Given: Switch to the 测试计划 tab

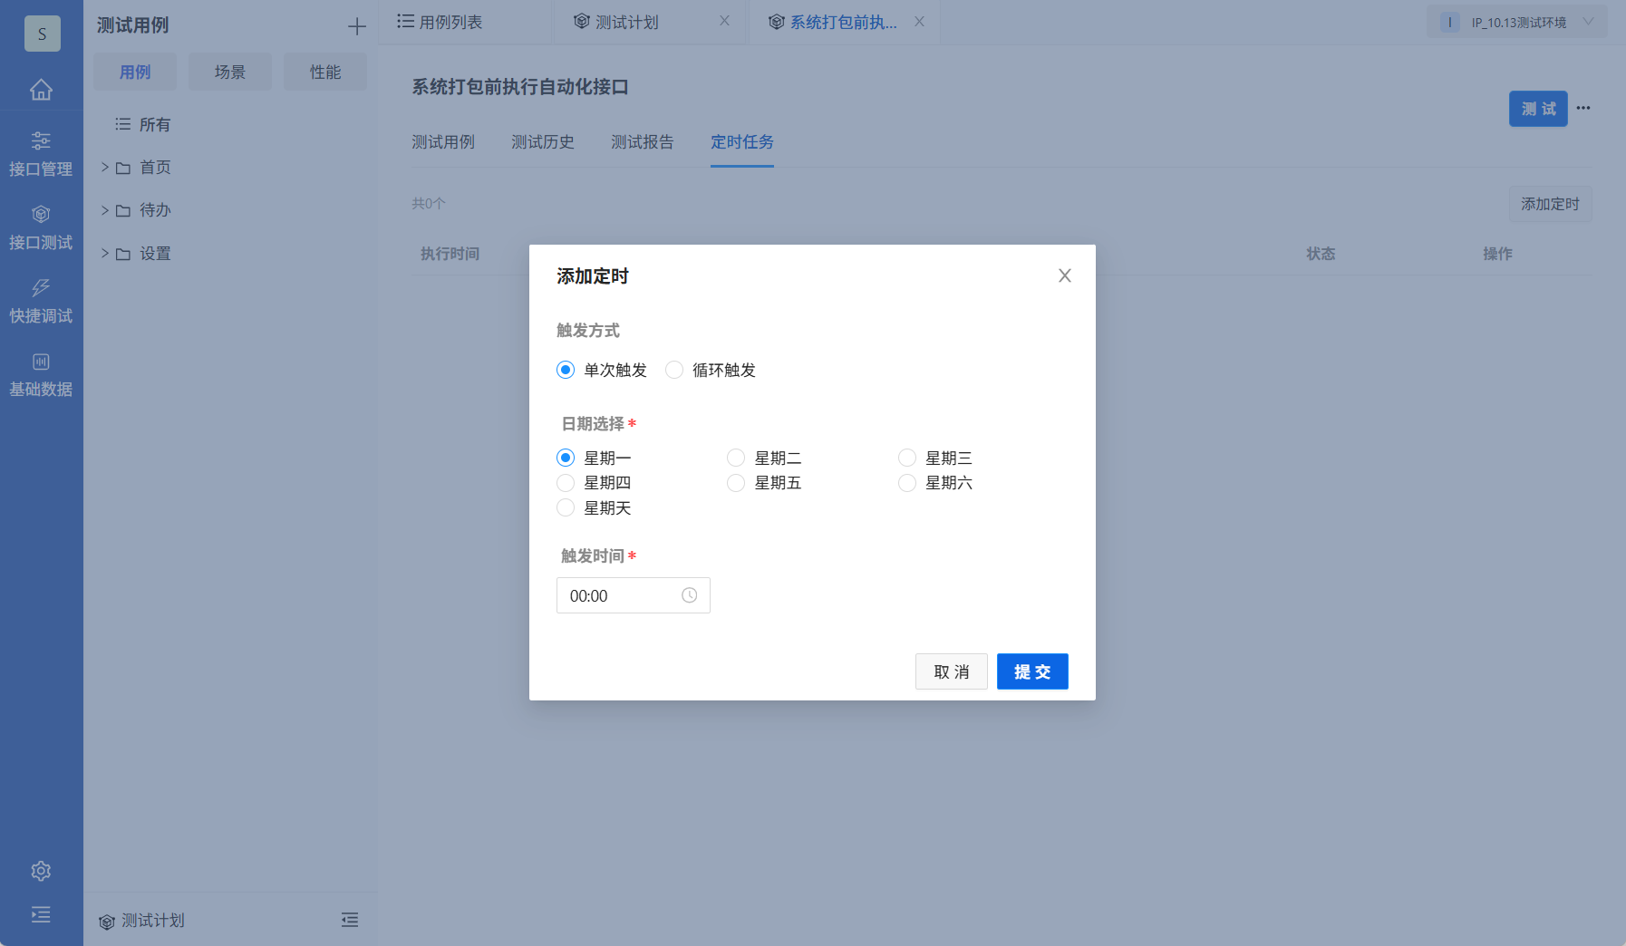Looking at the screenshot, I should point(629,22).
